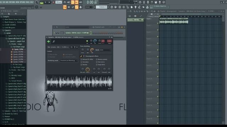
Task: Toggle Keep on disk option
Action: pyautogui.click(x=49, y=55)
